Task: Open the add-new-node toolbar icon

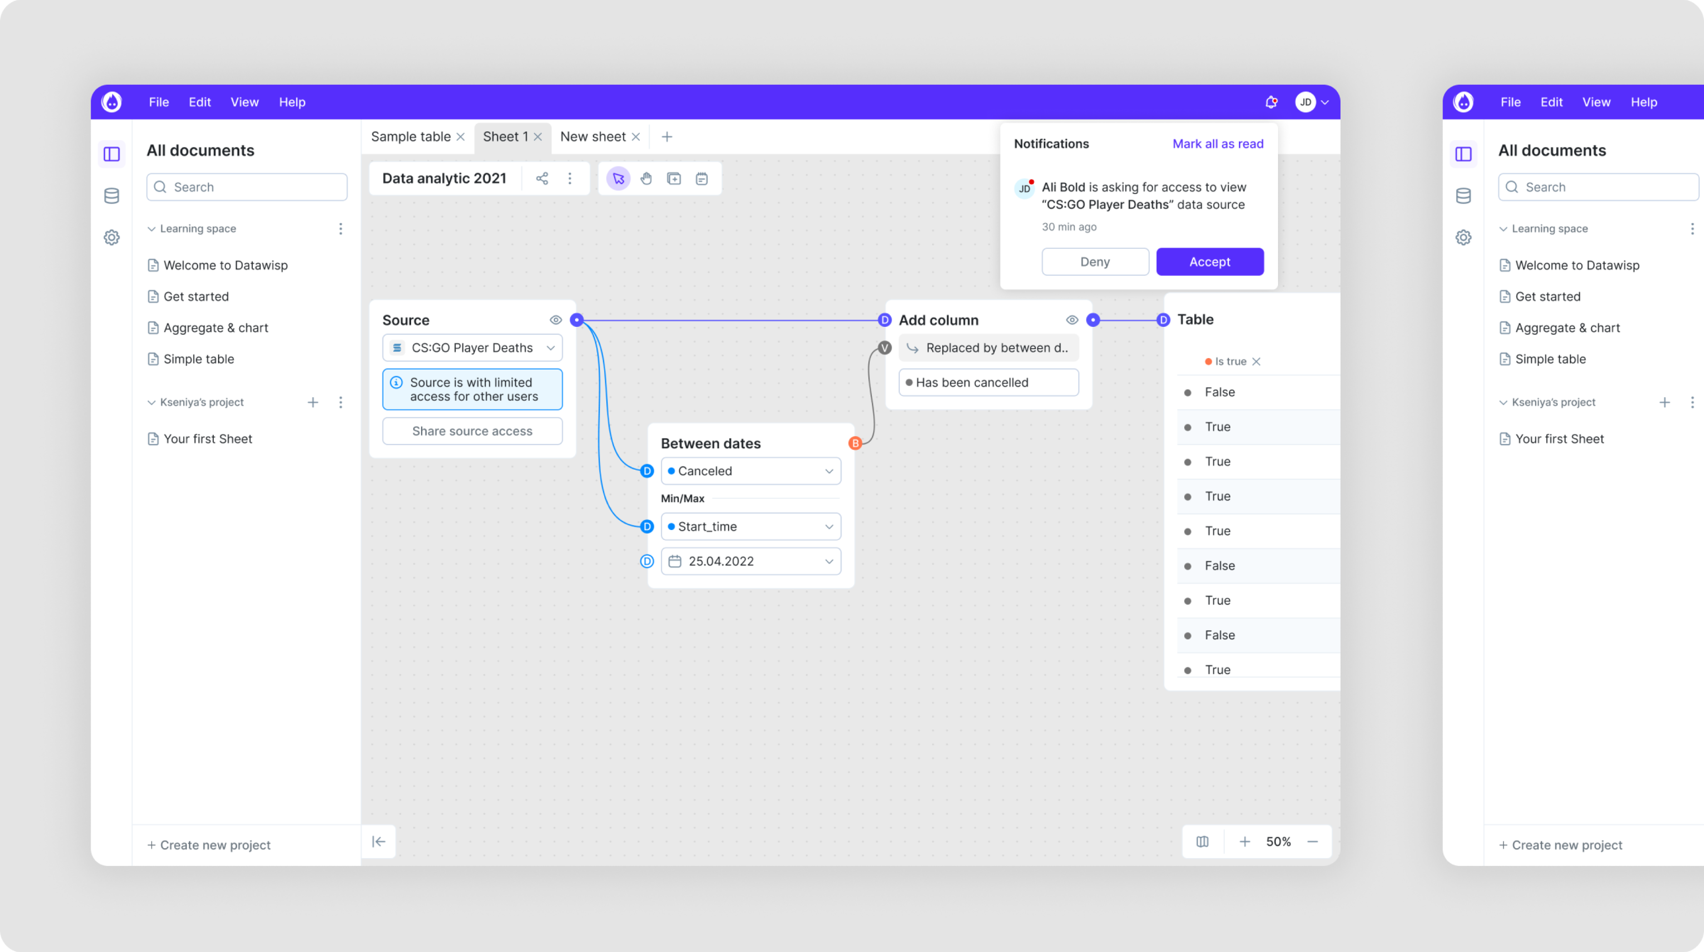Action: pos(674,178)
